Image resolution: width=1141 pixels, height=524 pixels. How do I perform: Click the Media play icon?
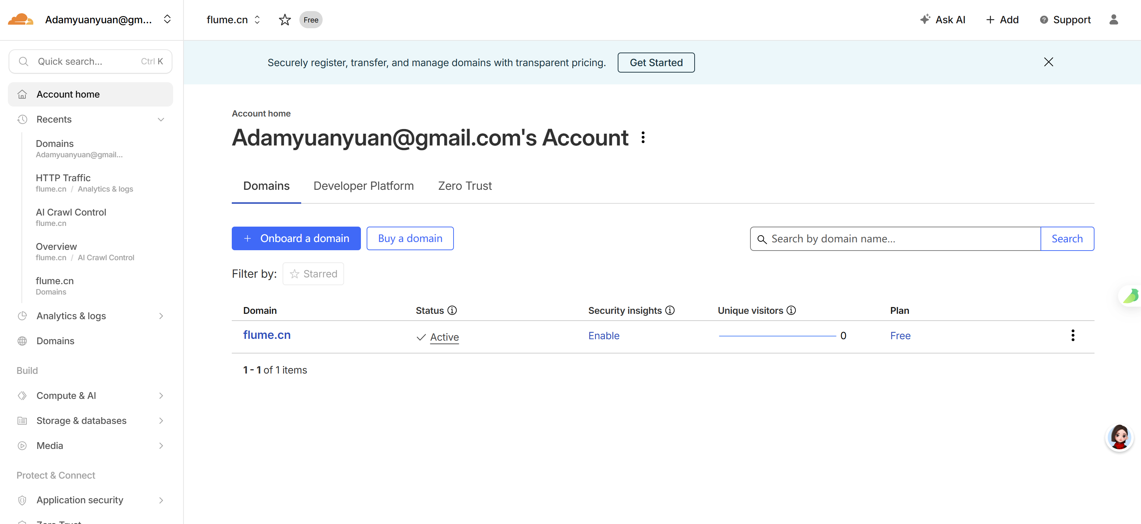(22, 446)
